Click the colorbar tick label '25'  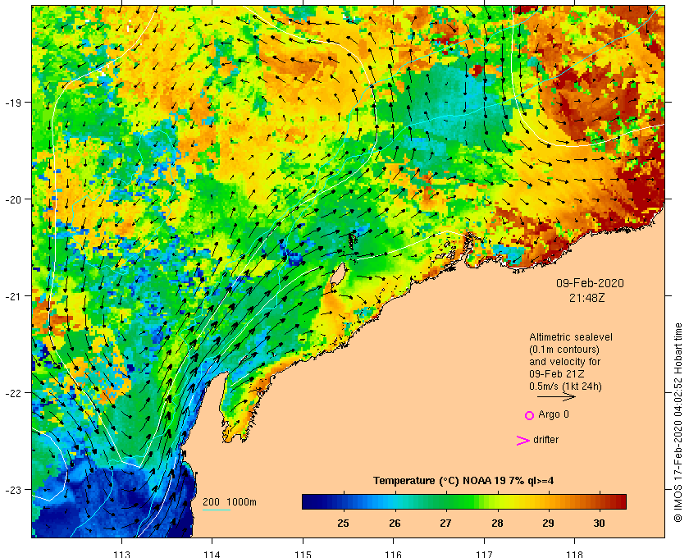coord(343,524)
